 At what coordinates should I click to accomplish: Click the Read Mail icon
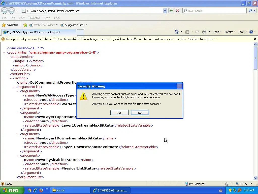point(197,32)
